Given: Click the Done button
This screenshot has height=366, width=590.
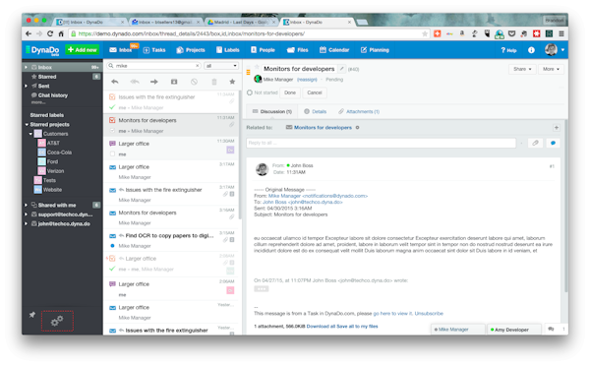Looking at the screenshot, I should (x=290, y=92).
